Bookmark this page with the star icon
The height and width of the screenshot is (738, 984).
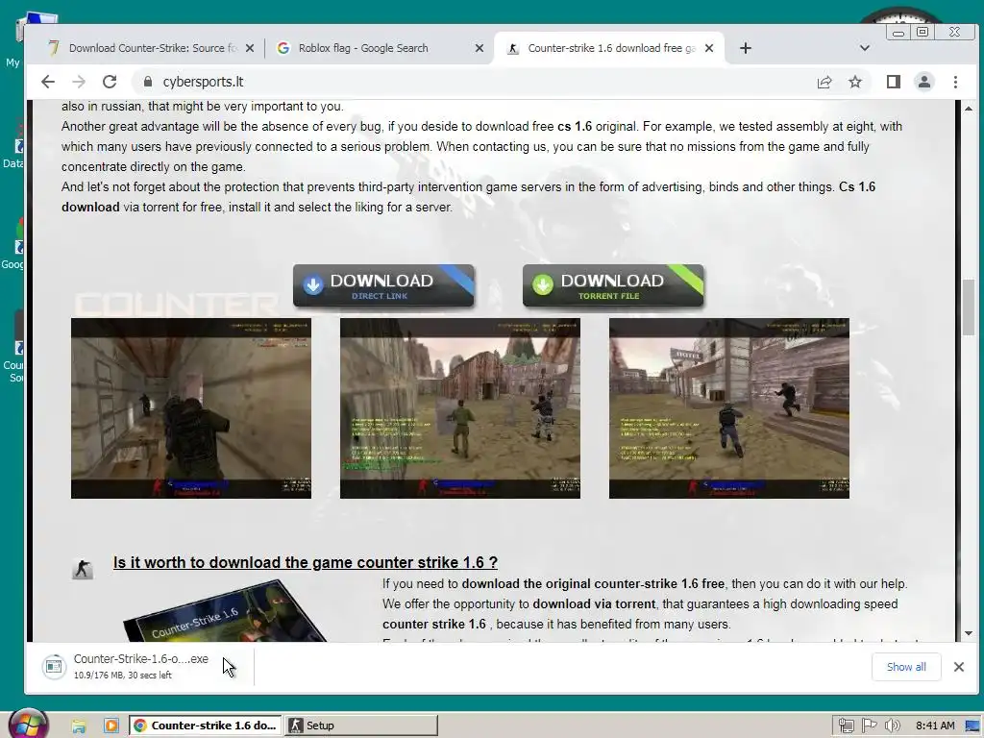click(854, 82)
